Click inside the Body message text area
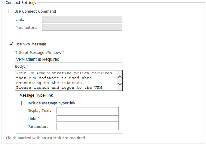The height and width of the screenshot is (145, 206). pos(66,80)
